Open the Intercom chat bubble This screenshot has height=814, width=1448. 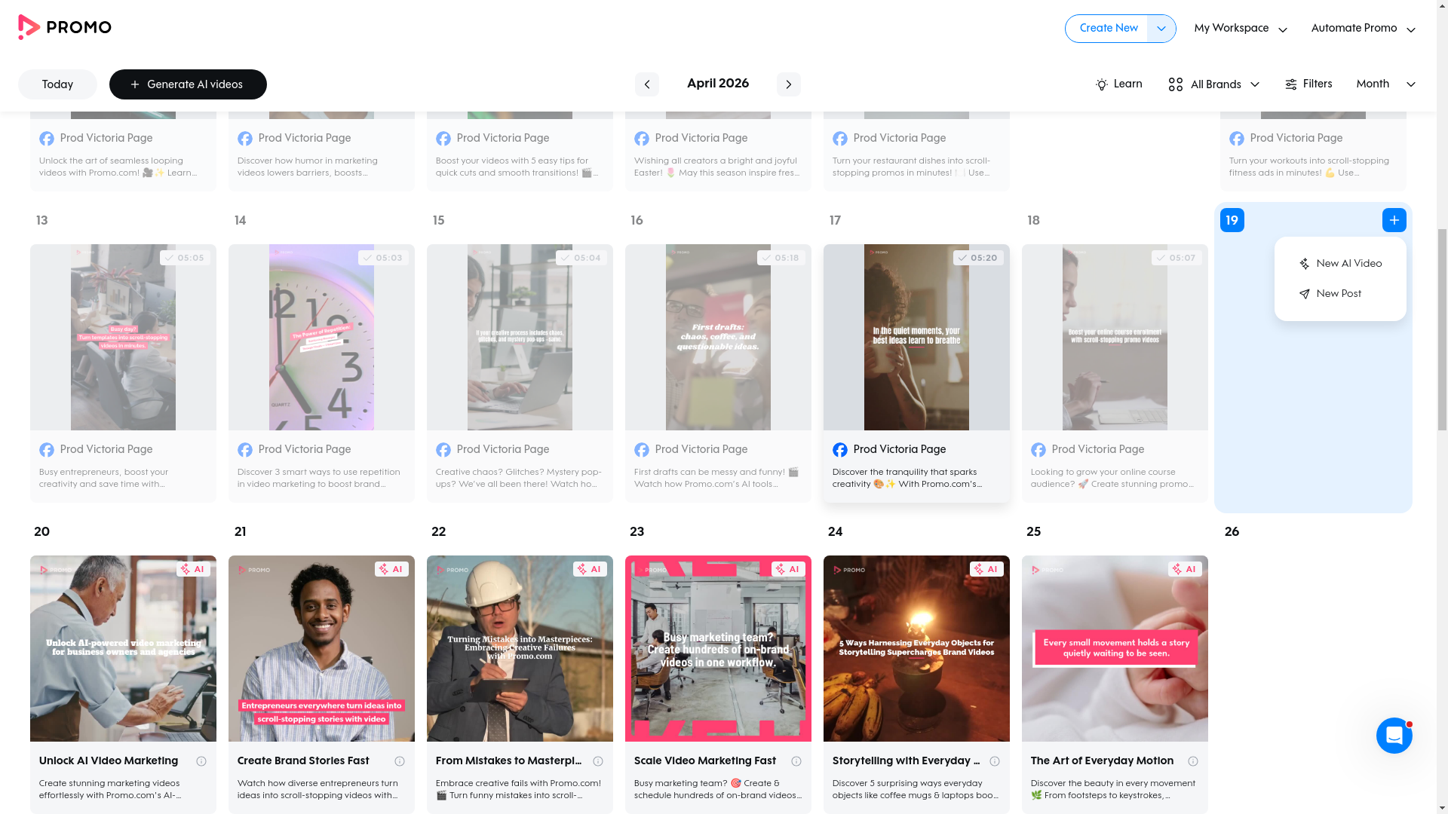pyautogui.click(x=1393, y=736)
